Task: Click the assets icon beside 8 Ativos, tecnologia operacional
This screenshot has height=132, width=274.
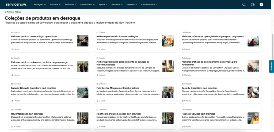Action: click(12, 49)
